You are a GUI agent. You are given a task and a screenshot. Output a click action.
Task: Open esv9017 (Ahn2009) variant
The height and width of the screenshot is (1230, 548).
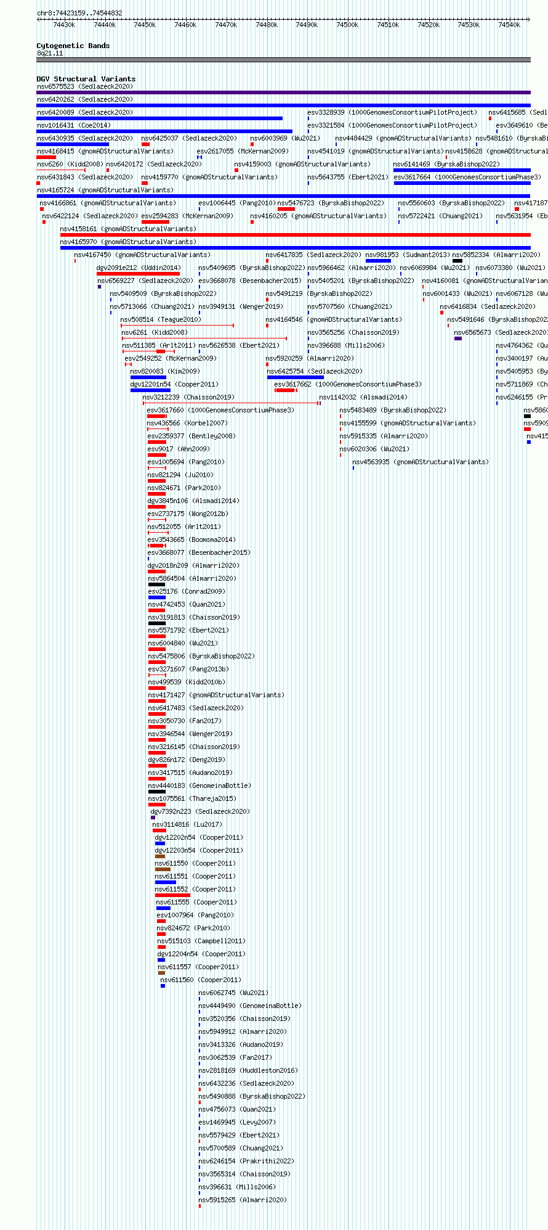pos(179,449)
